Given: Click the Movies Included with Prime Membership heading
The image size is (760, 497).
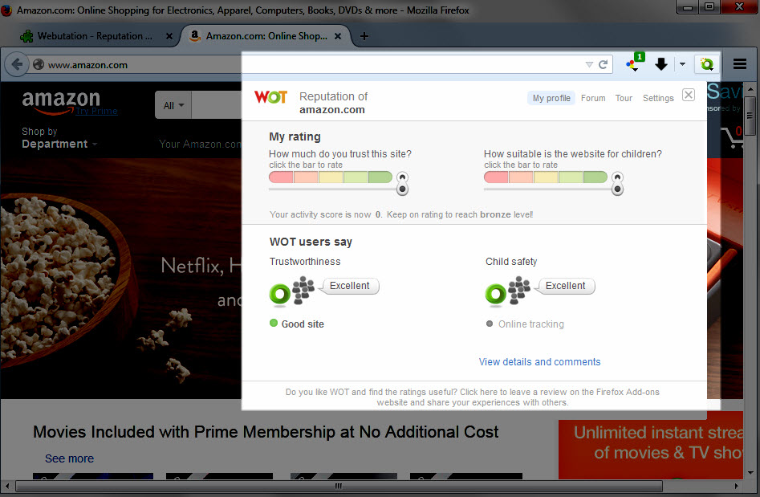Looking at the screenshot, I should point(266,431).
